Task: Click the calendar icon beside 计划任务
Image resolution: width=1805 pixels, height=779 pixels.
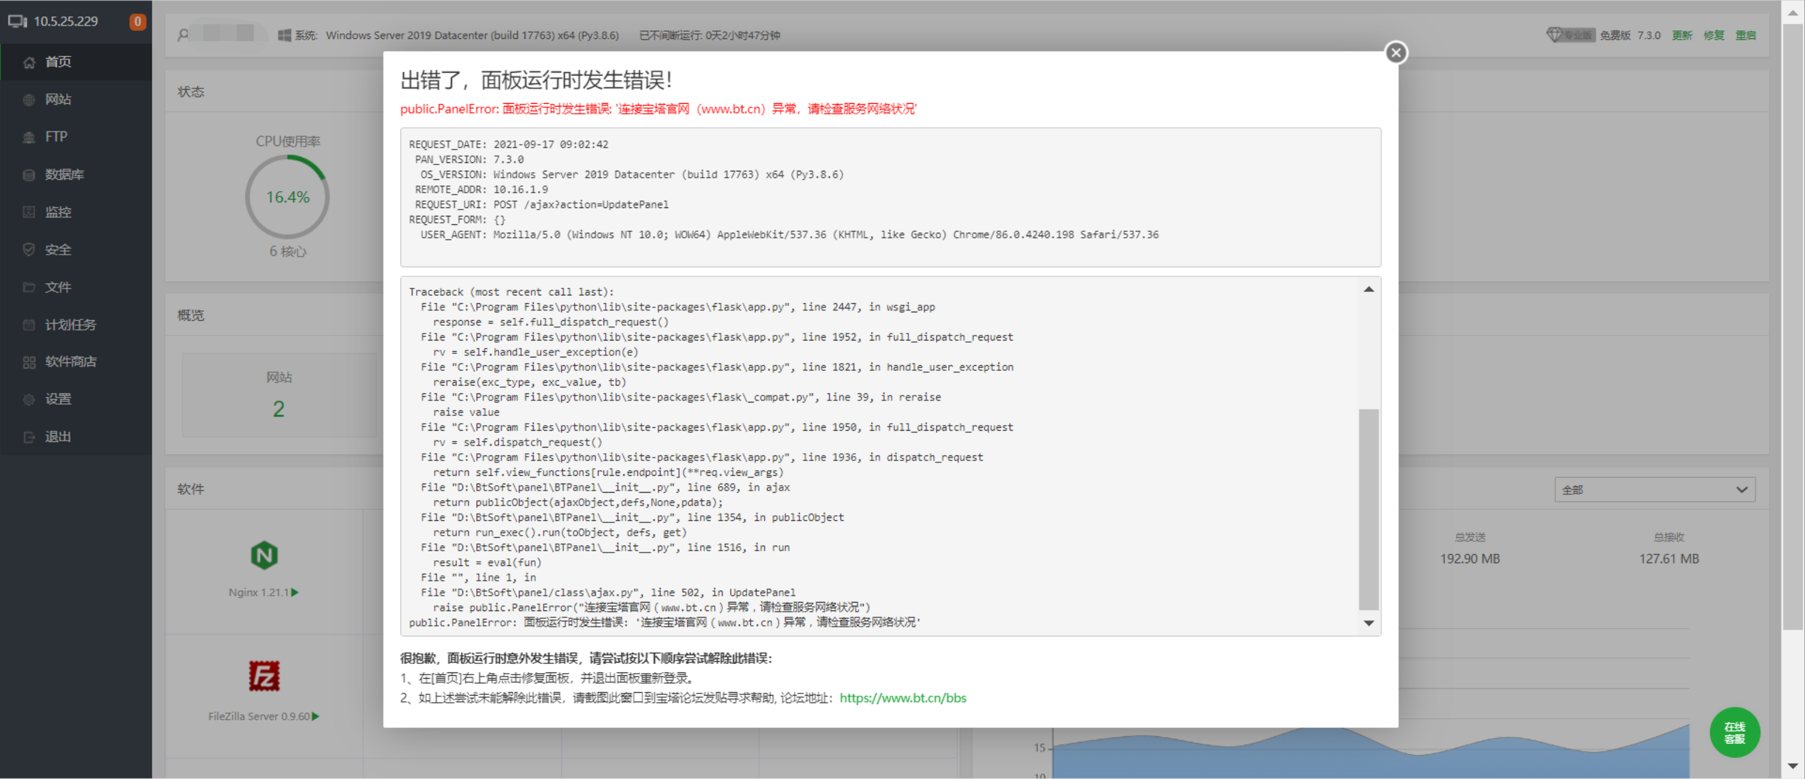Action: 29,325
